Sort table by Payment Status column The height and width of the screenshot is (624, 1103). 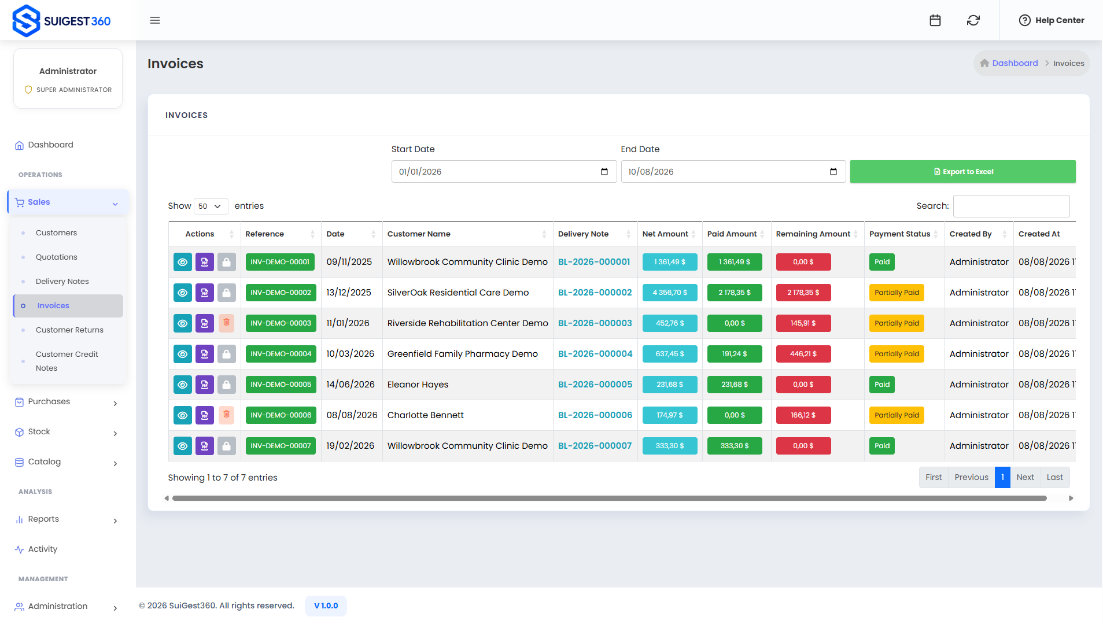[x=904, y=234]
